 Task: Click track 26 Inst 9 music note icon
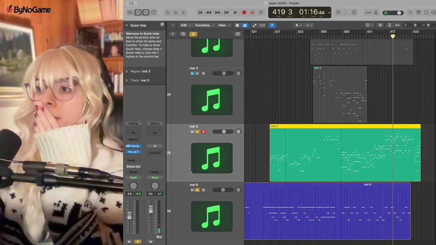point(212,216)
